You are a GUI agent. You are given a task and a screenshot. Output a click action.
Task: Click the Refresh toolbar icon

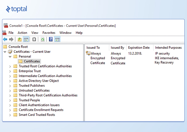(x=43, y=39)
